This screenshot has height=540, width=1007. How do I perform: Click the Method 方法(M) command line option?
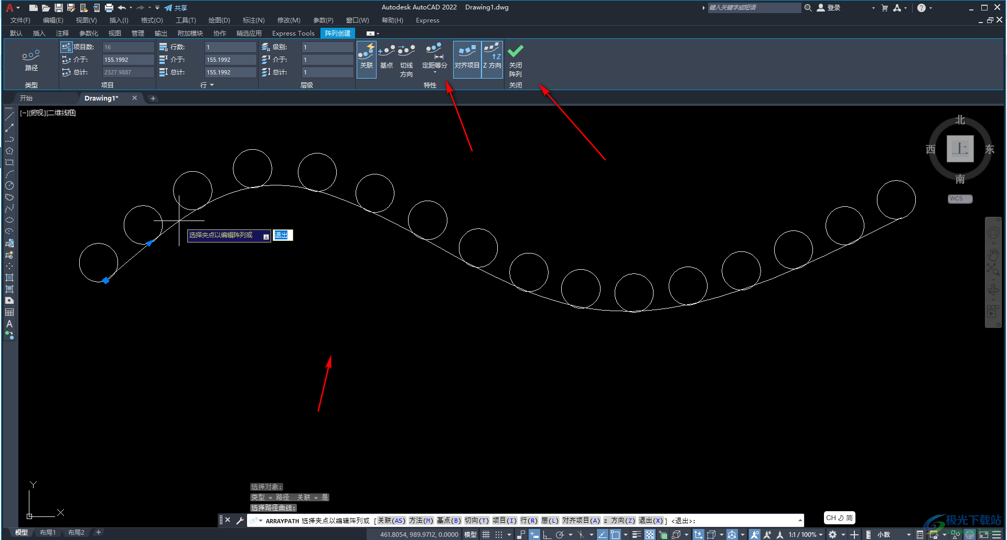click(421, 521)
